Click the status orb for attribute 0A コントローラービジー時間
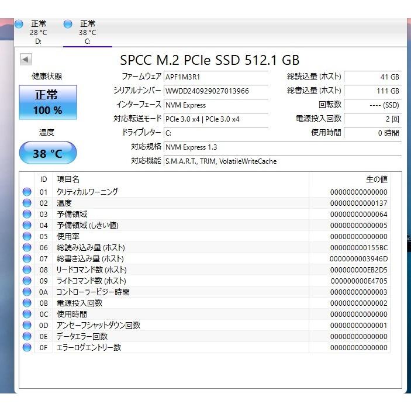The image size is (411, 411). tap(27, 292)
